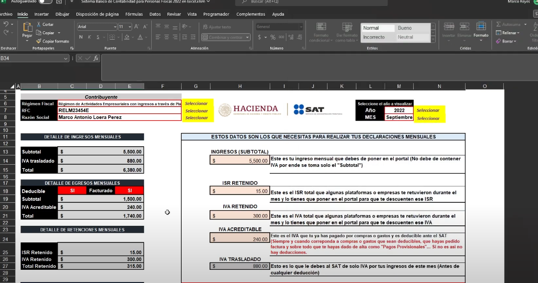Click the Name Box showing B34
The height and width of the screenshot is (283, 538).
pyautogui.click(x=31, y=58)
